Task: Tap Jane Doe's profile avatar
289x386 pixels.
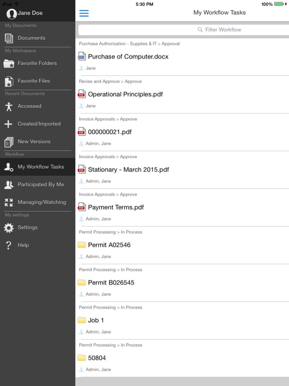Action: pos(12,13)
